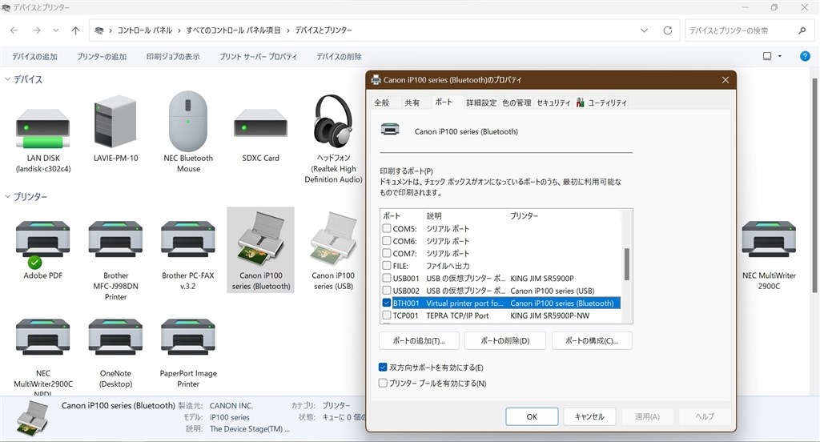Select the SDXC Card device icon

tap(260, 123)
